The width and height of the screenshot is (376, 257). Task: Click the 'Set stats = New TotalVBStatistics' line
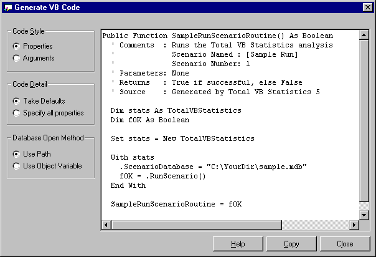click(x=182, y=139)
